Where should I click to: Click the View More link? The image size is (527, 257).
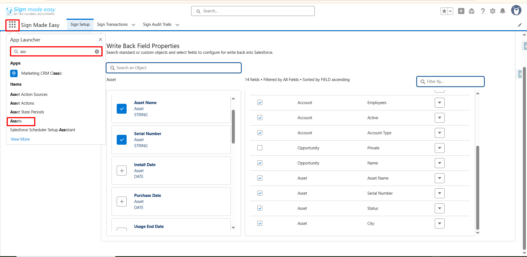click(20, 139)
